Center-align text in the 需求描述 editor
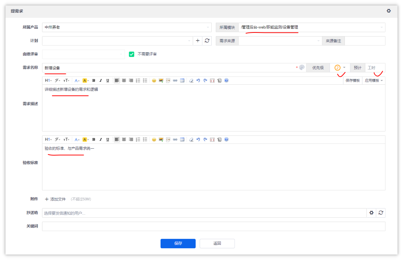403x260 pixels. click(x=124, y=81)
